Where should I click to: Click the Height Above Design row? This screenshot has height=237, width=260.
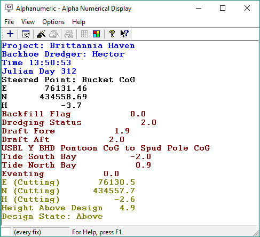pos(68,208)
